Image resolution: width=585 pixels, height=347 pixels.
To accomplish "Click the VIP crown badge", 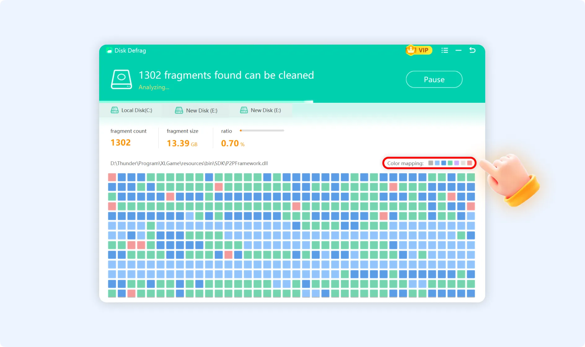I will point(419,50).
